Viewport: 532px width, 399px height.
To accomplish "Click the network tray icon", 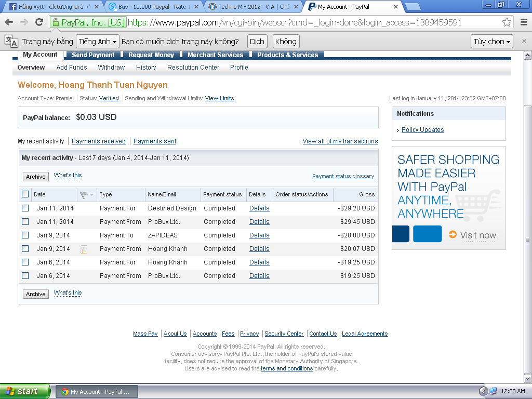I will click(x=493, y=391).
